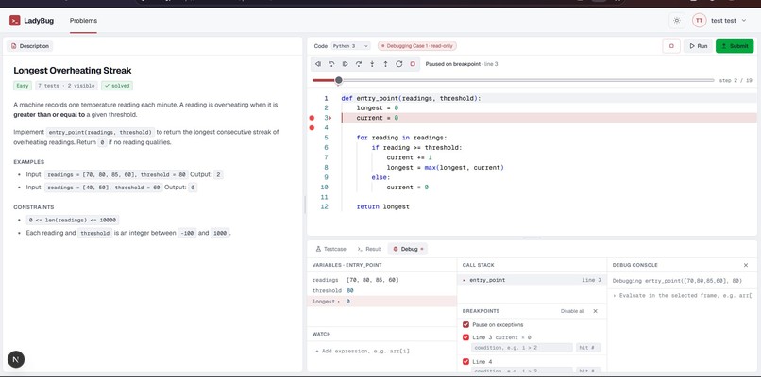The width and height of the screenshot is (761, 377).
Task: Click the 7 tests 2 visible badge
Action: click(66, 86)
